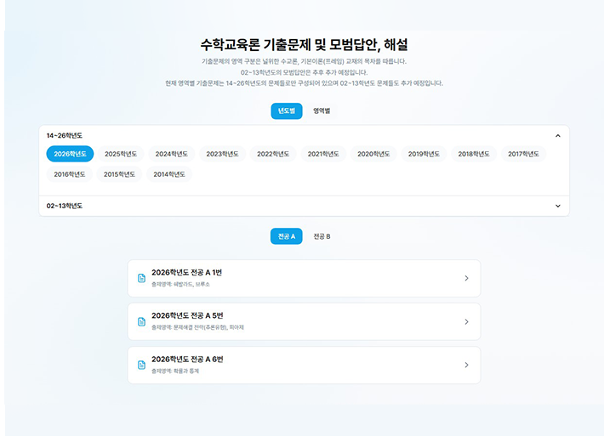Screen dimensions: 604x442
Task: Select the 2026학년도 year chip
Action: (70, 154)
